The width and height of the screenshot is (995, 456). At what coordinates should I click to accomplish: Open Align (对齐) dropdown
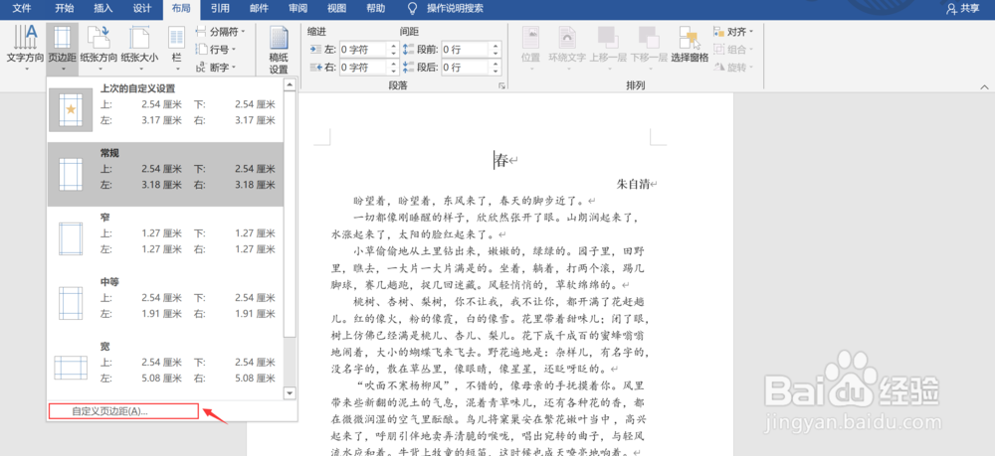tap(733, 31)
